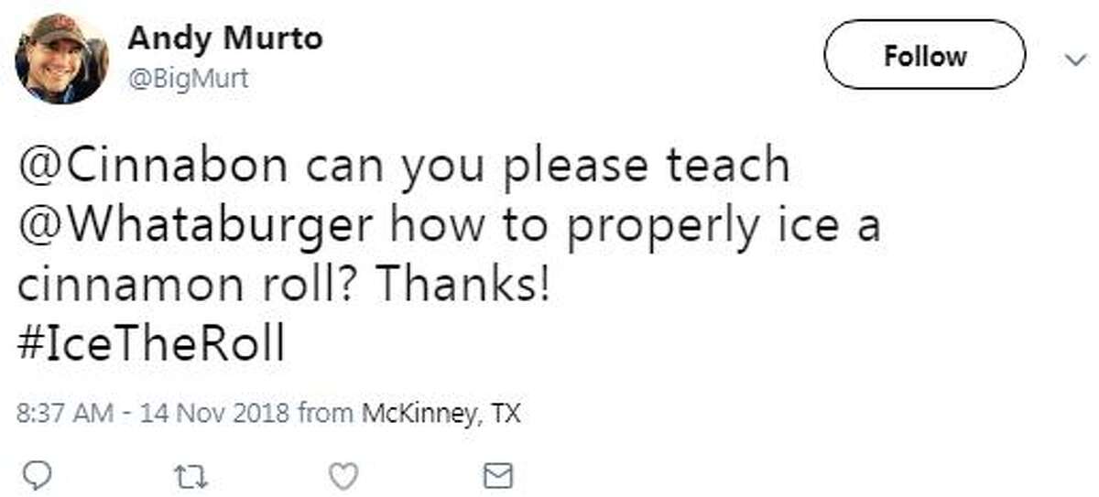Click the 14 Nov 2018 date
Viewport: 1099px width, 497px height.
[214, 413]
